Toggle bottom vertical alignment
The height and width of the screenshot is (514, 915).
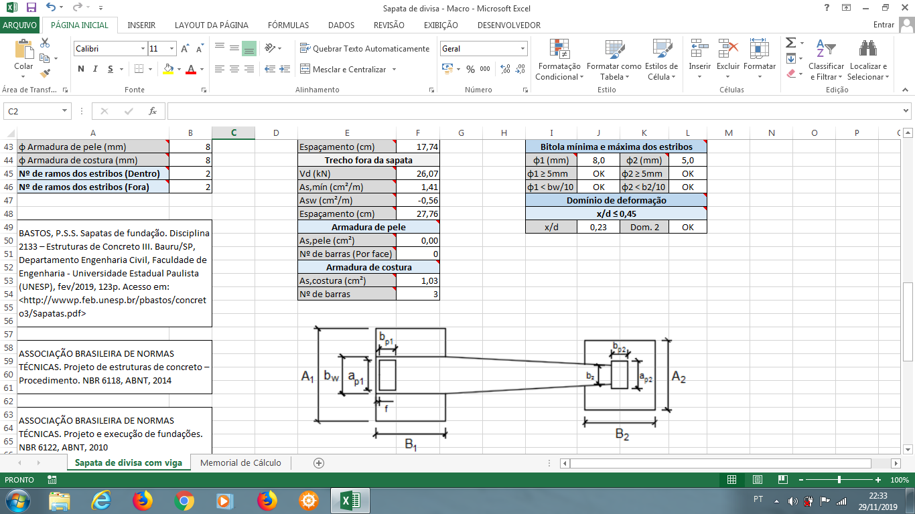[249, 48]
